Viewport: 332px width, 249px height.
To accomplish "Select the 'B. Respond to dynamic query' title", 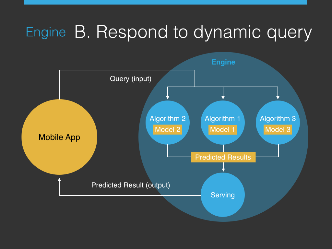I will (193, 32).
